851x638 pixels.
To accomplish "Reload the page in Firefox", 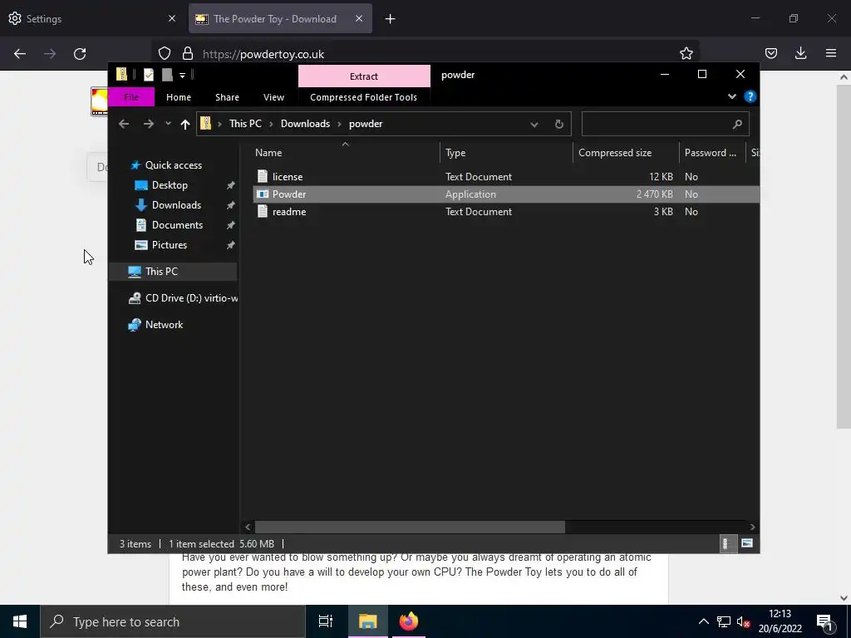I will pos(80,54).
